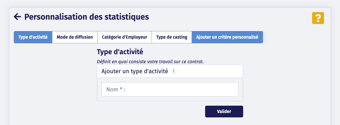Click the word casting in the tab bar
Screen dimensions: 340x125
[x=179, y=37]
